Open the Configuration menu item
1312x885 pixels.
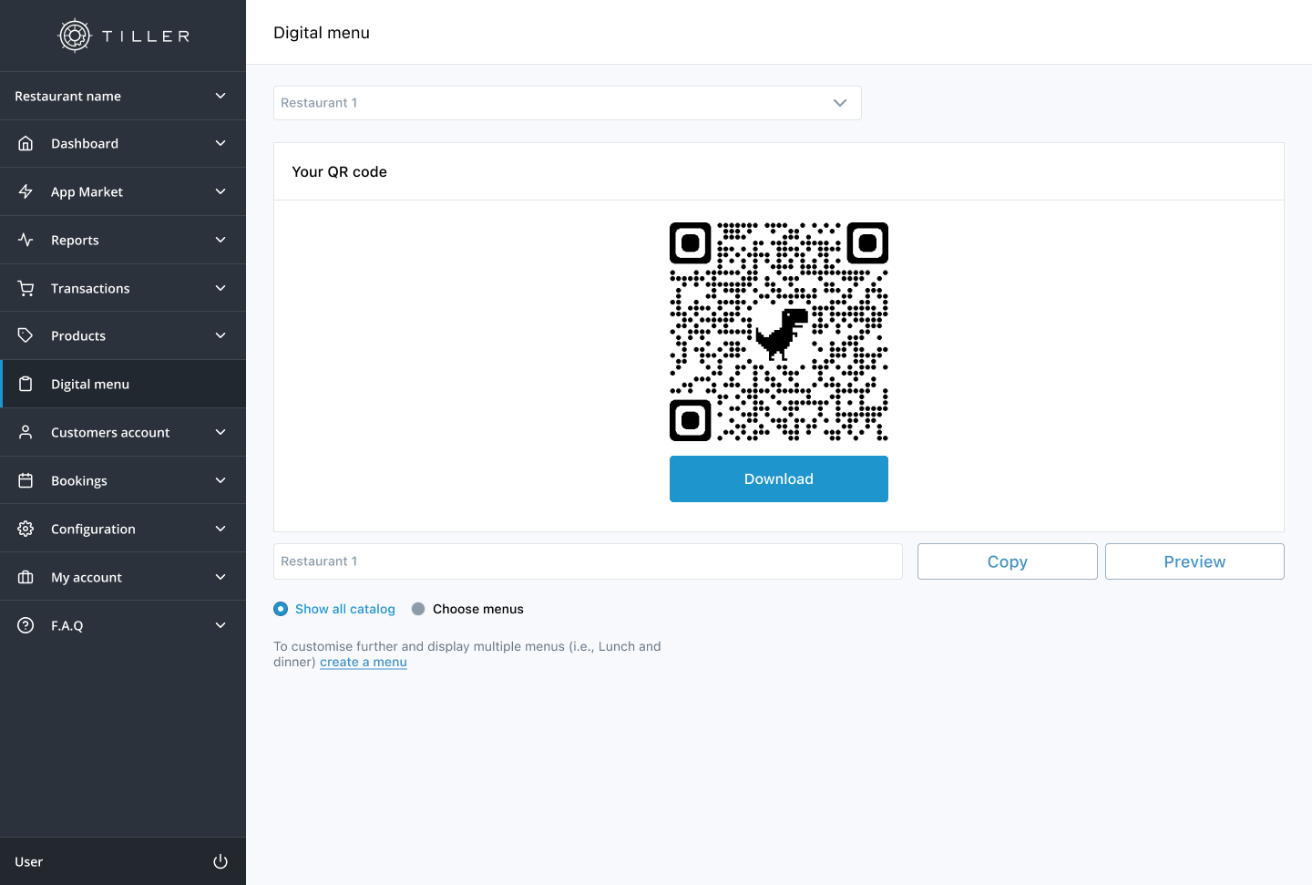point(123,529)
